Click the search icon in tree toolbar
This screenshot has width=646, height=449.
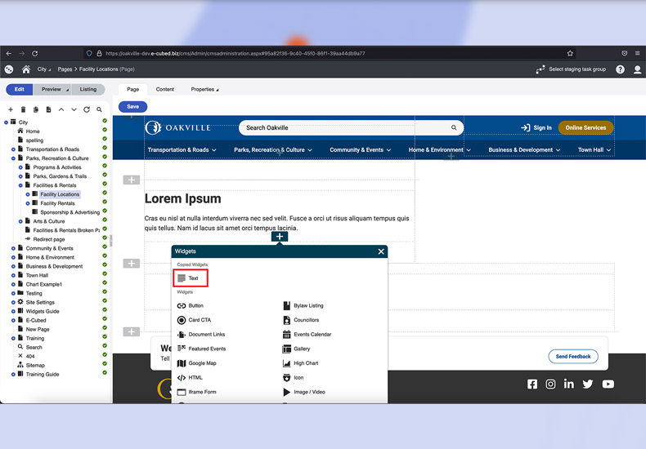click(99, 109)
